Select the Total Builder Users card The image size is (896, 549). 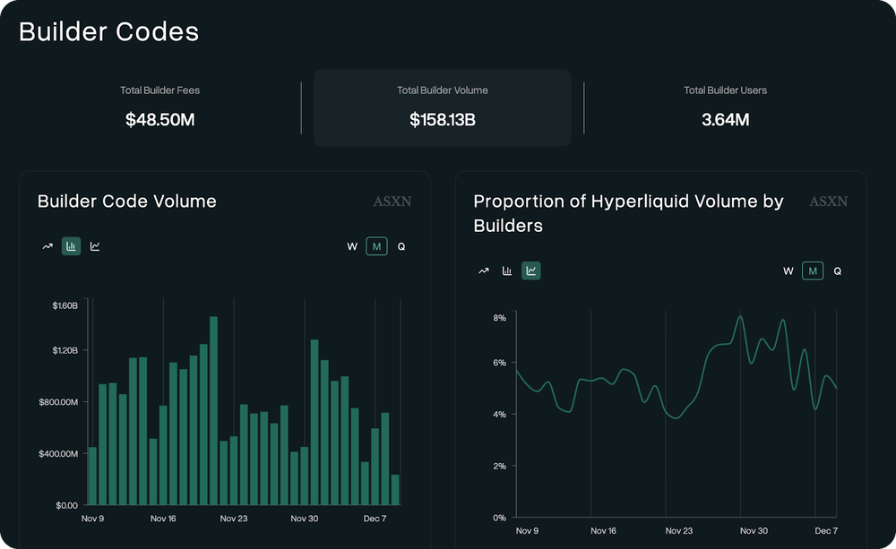tap(725, 107)
